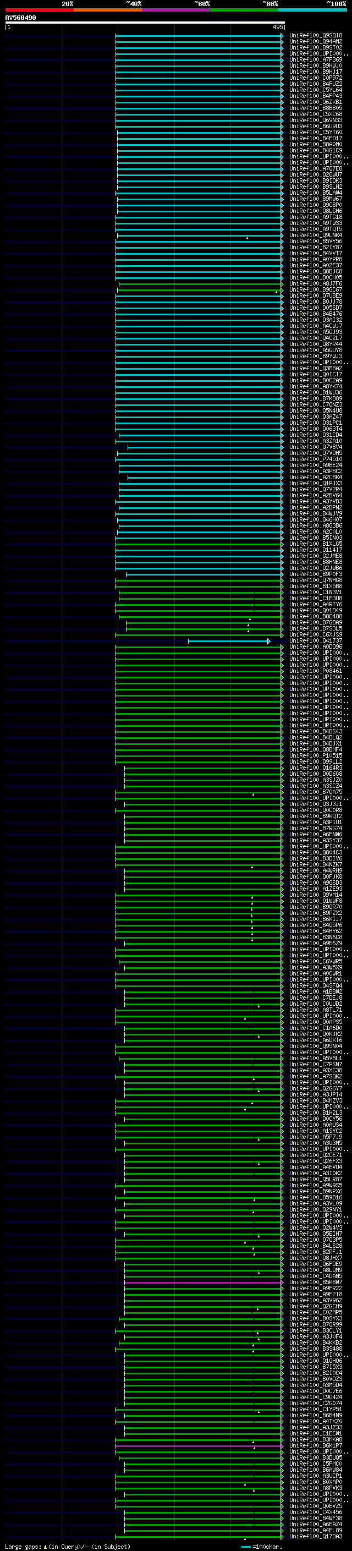352x1551 pixels.
Task: Select UniRef100_A9E6Z9 label
Action: 316,944
